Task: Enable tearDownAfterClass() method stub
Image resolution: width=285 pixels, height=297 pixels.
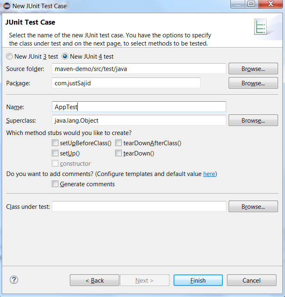Action: (118, 143)
